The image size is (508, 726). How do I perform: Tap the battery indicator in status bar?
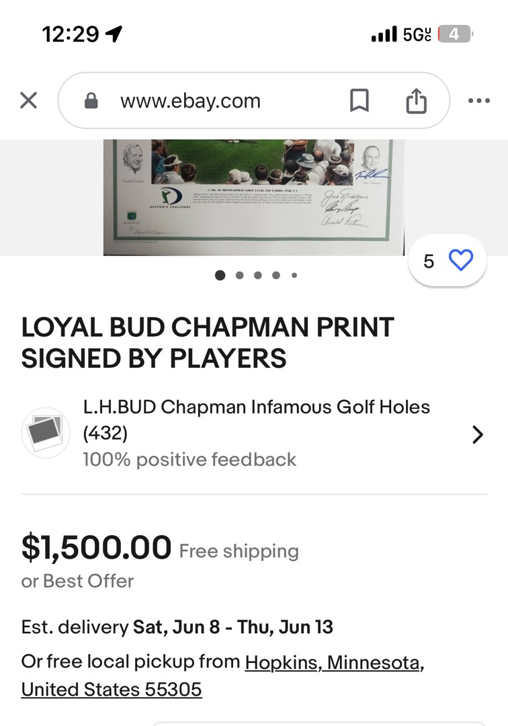click(455, 34)
